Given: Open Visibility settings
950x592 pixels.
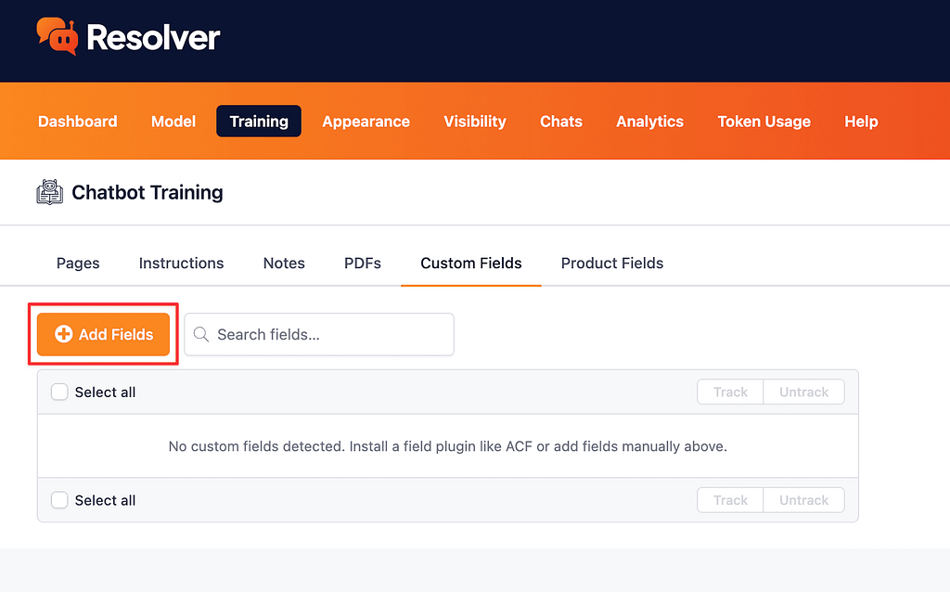Looking at the screenshot, I should tap(474, 122).
